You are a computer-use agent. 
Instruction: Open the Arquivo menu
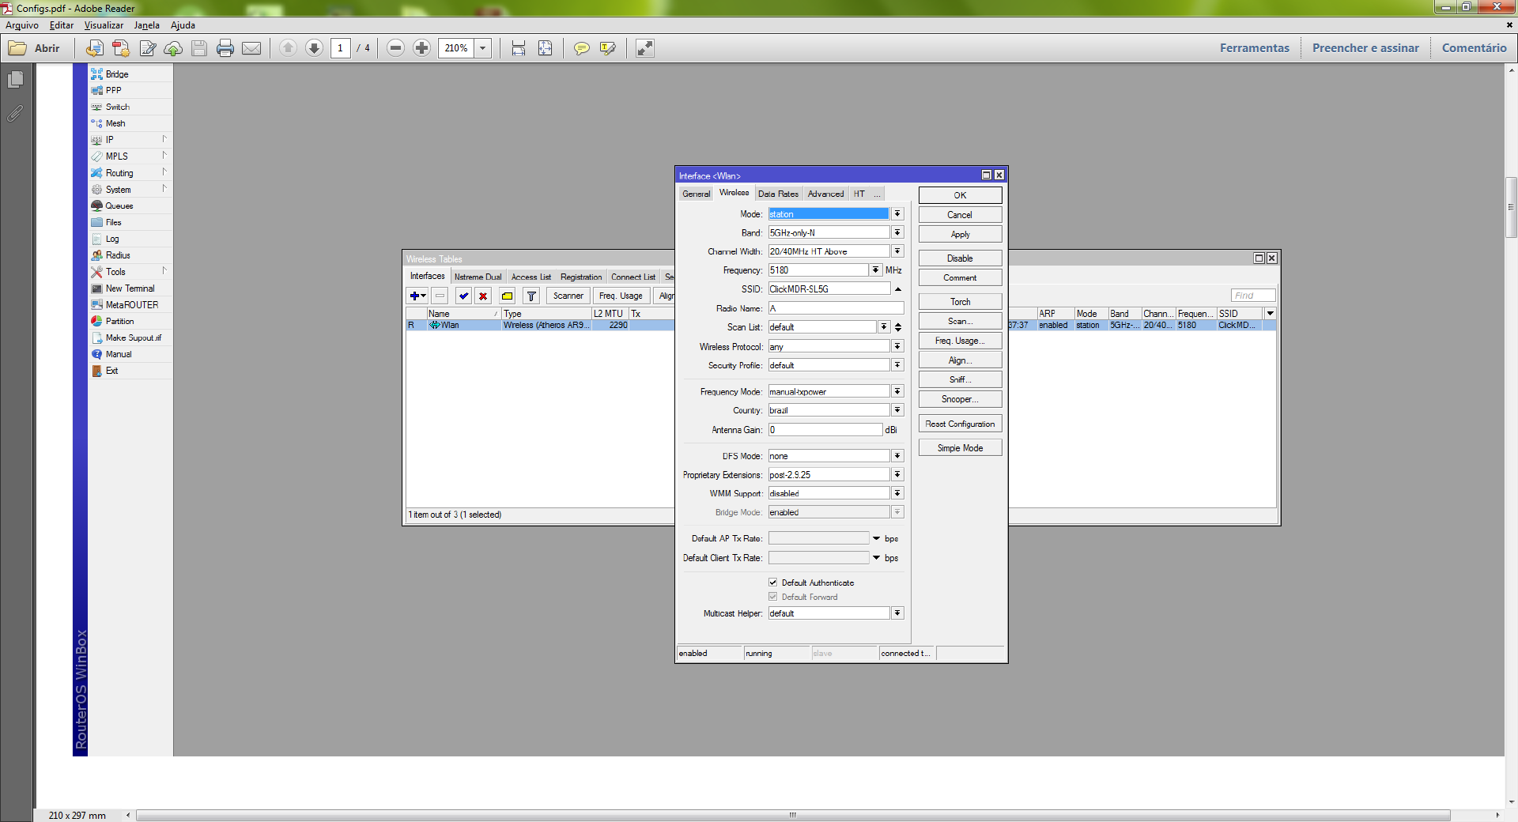22,25
